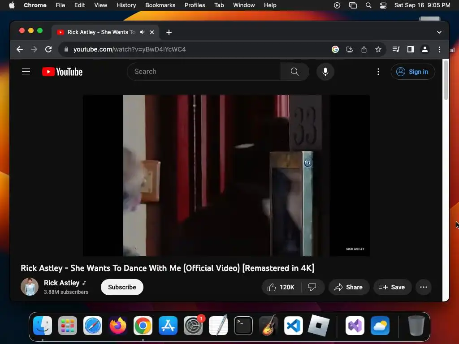Open YouTube settings three-dot menu
Viewport: 459px width, 344px height.
(378, 72)
